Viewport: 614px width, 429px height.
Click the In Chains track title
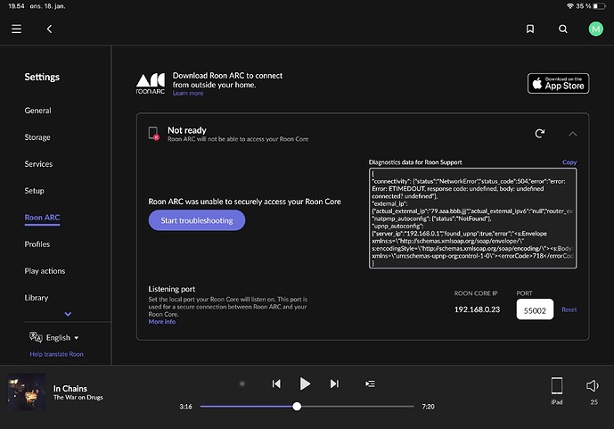pyautogui.click(x=70, y=389)
